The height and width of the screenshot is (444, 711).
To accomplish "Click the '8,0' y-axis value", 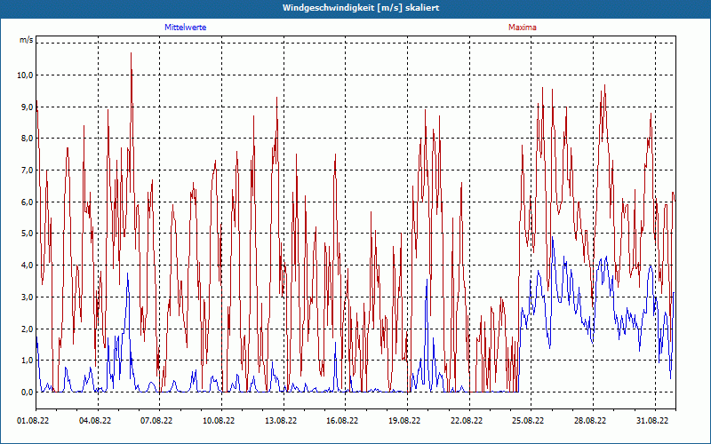I will click(x=27, y=139).
